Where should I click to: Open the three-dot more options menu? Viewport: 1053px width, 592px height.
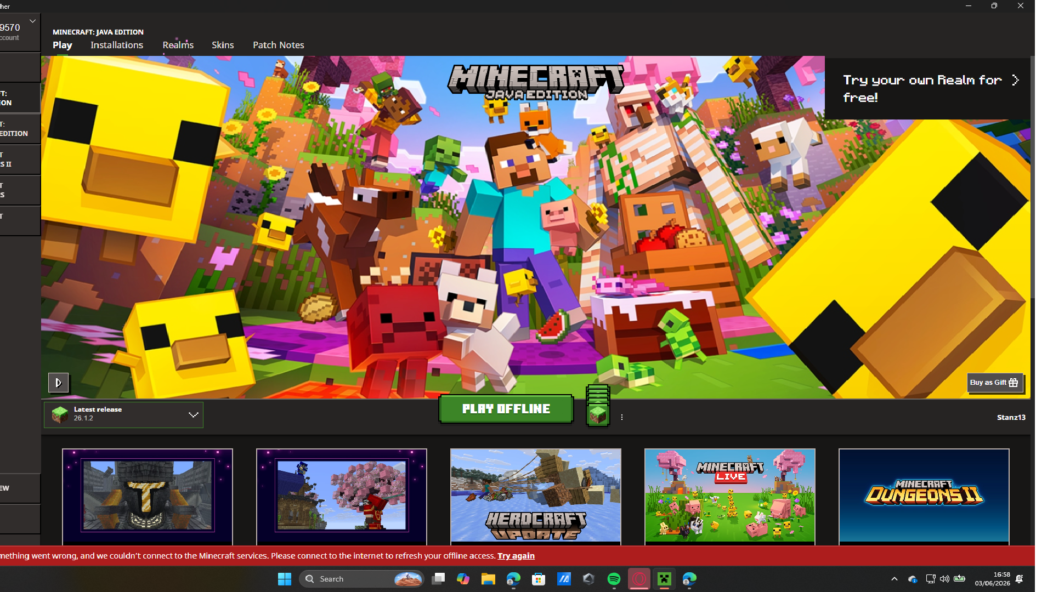[x=622, y=417]
